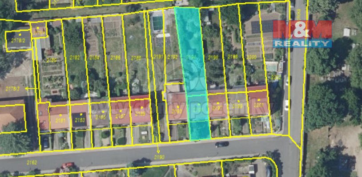Click the building marker above 2189
Image resolution: width=362 pixels, height=177 pixels.
[141, 107]
